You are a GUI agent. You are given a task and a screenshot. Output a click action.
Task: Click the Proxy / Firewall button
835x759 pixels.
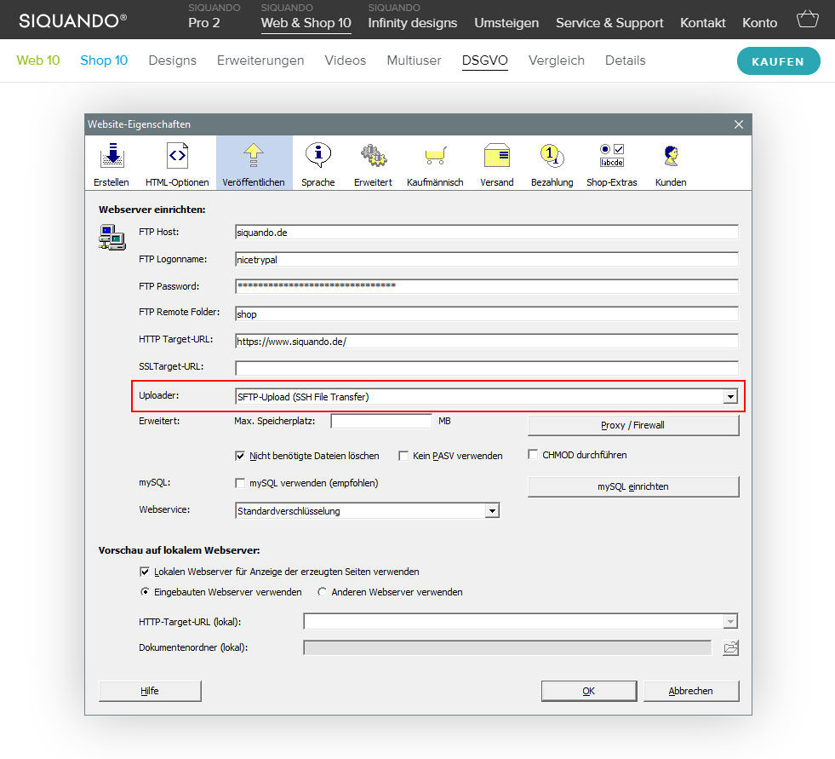[x=633, y=425]
